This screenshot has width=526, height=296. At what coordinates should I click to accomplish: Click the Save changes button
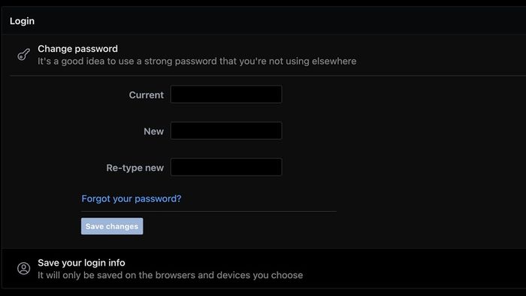[x=112, y=226]
